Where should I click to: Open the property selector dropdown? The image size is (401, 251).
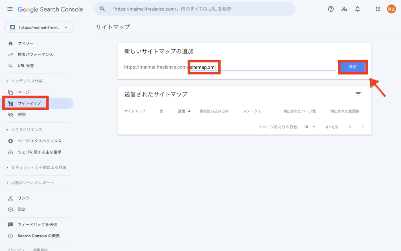39,27
